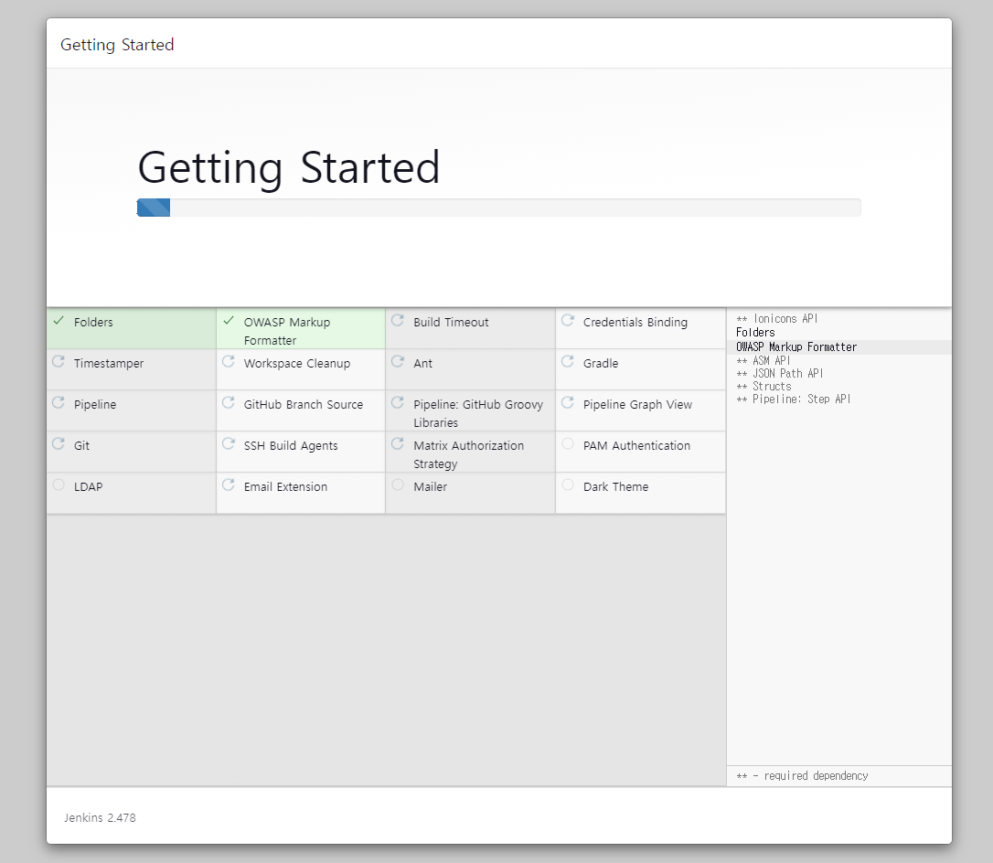Viewport: 993px width, 863px height.
Task: Click the Pipeline Graph View label
Action: point(637,405)
